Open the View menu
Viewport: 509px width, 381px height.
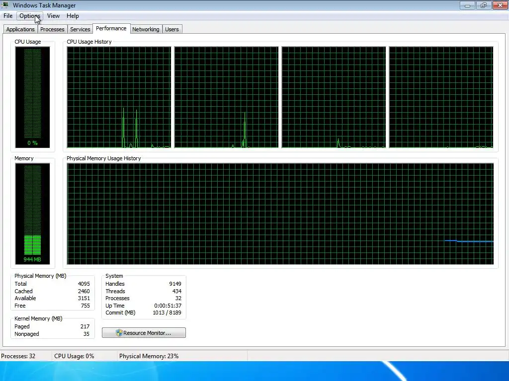[53, 16]
